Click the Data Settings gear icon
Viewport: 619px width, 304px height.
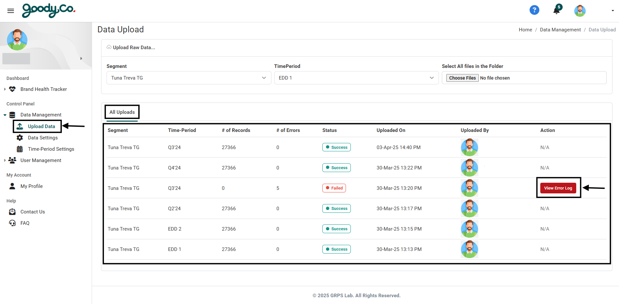[20, 138]
